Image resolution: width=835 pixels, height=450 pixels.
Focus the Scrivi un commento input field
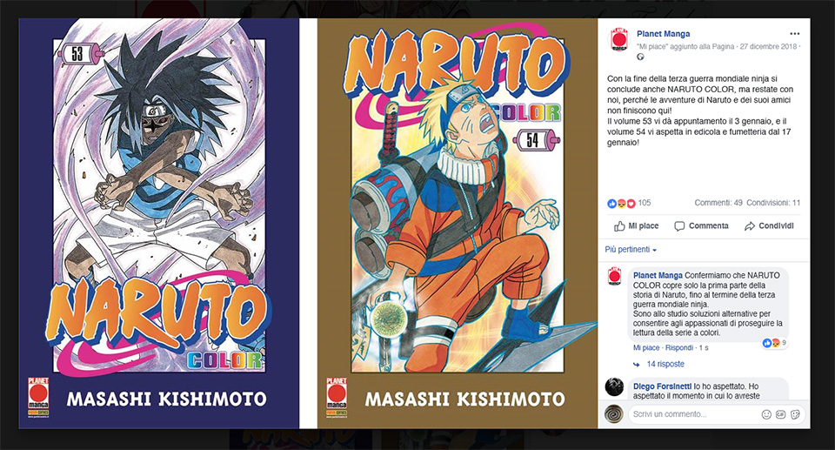click(694, 414)
